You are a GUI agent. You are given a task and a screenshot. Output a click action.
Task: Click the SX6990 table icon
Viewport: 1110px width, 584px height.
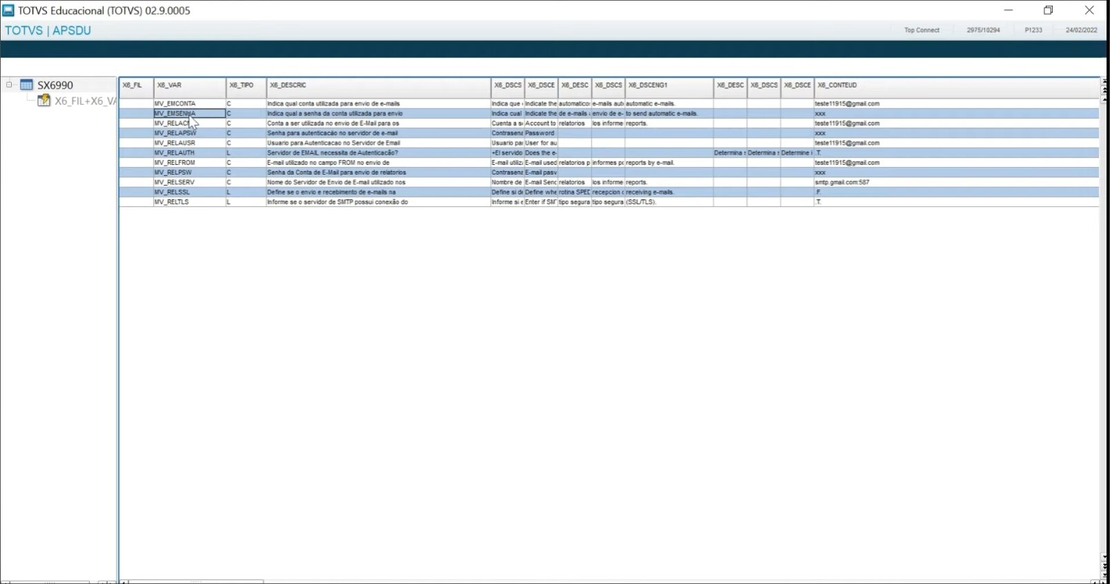(26, 85)
